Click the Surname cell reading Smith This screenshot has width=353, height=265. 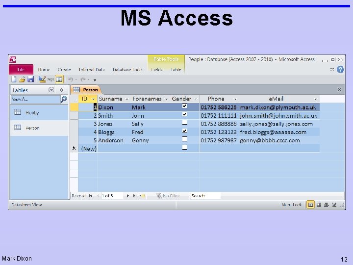(x=114, y=116)
